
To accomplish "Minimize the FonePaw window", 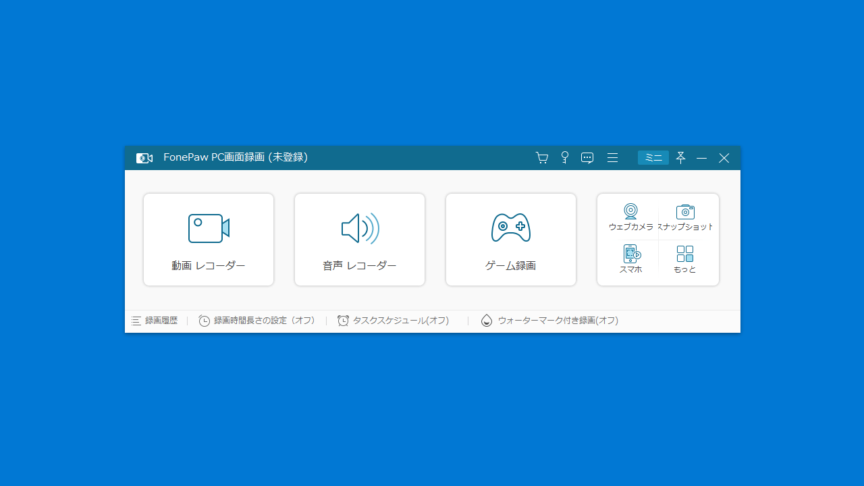I will pyautogui.click(x=702, y=158).
